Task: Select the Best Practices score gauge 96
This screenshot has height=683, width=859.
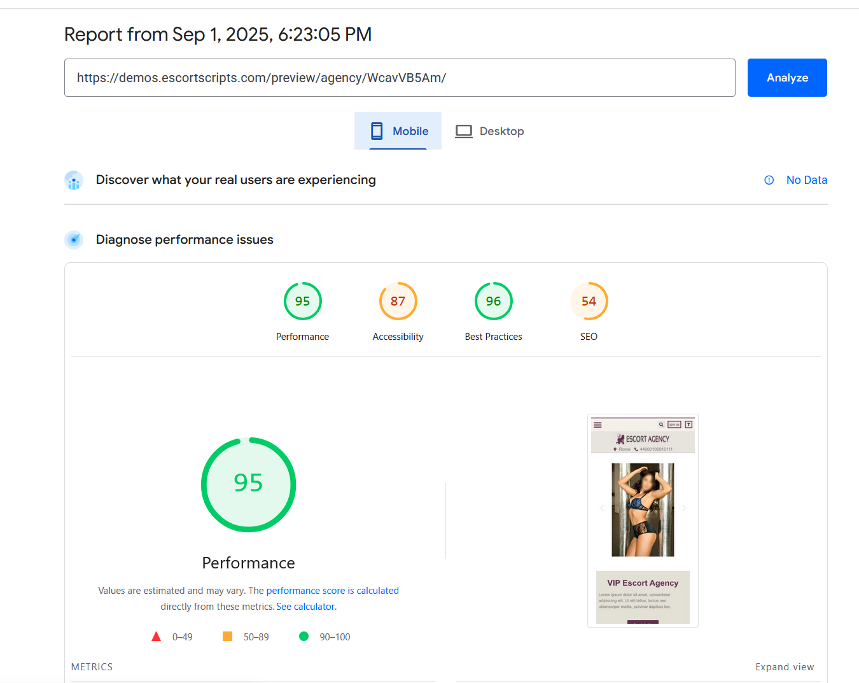Action: click(x=494, y=301)
